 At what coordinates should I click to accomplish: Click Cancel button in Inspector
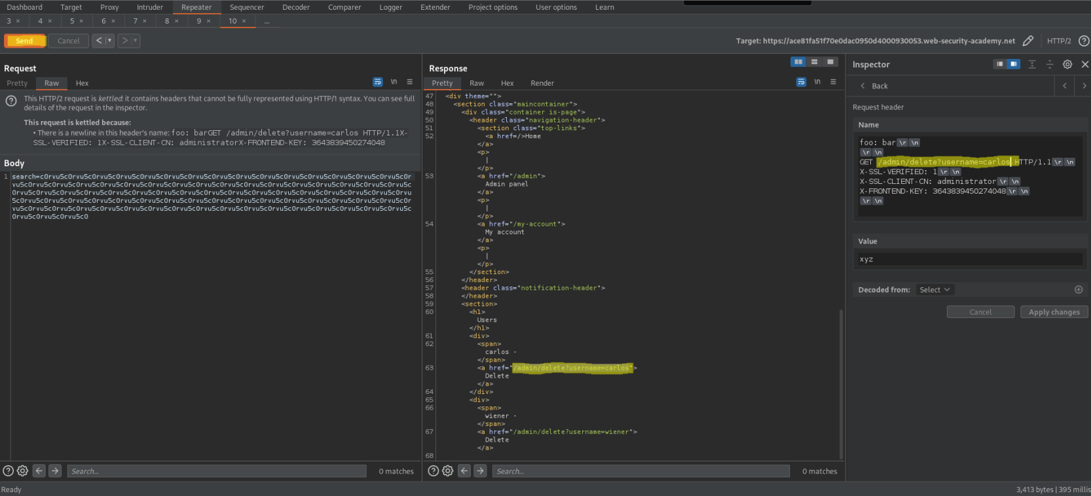[980, 312]
